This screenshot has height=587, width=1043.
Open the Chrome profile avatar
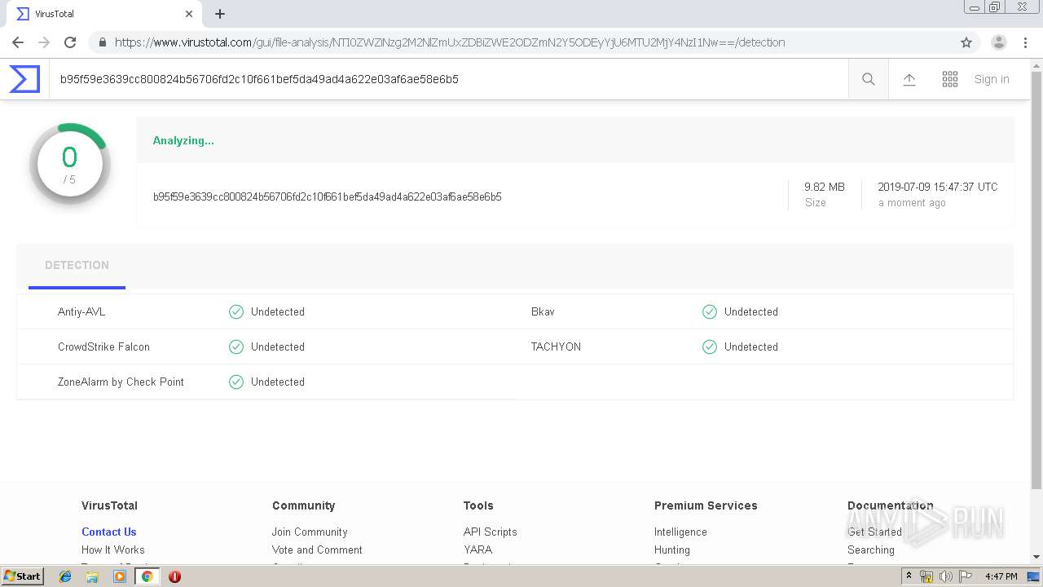pos(999,42)
